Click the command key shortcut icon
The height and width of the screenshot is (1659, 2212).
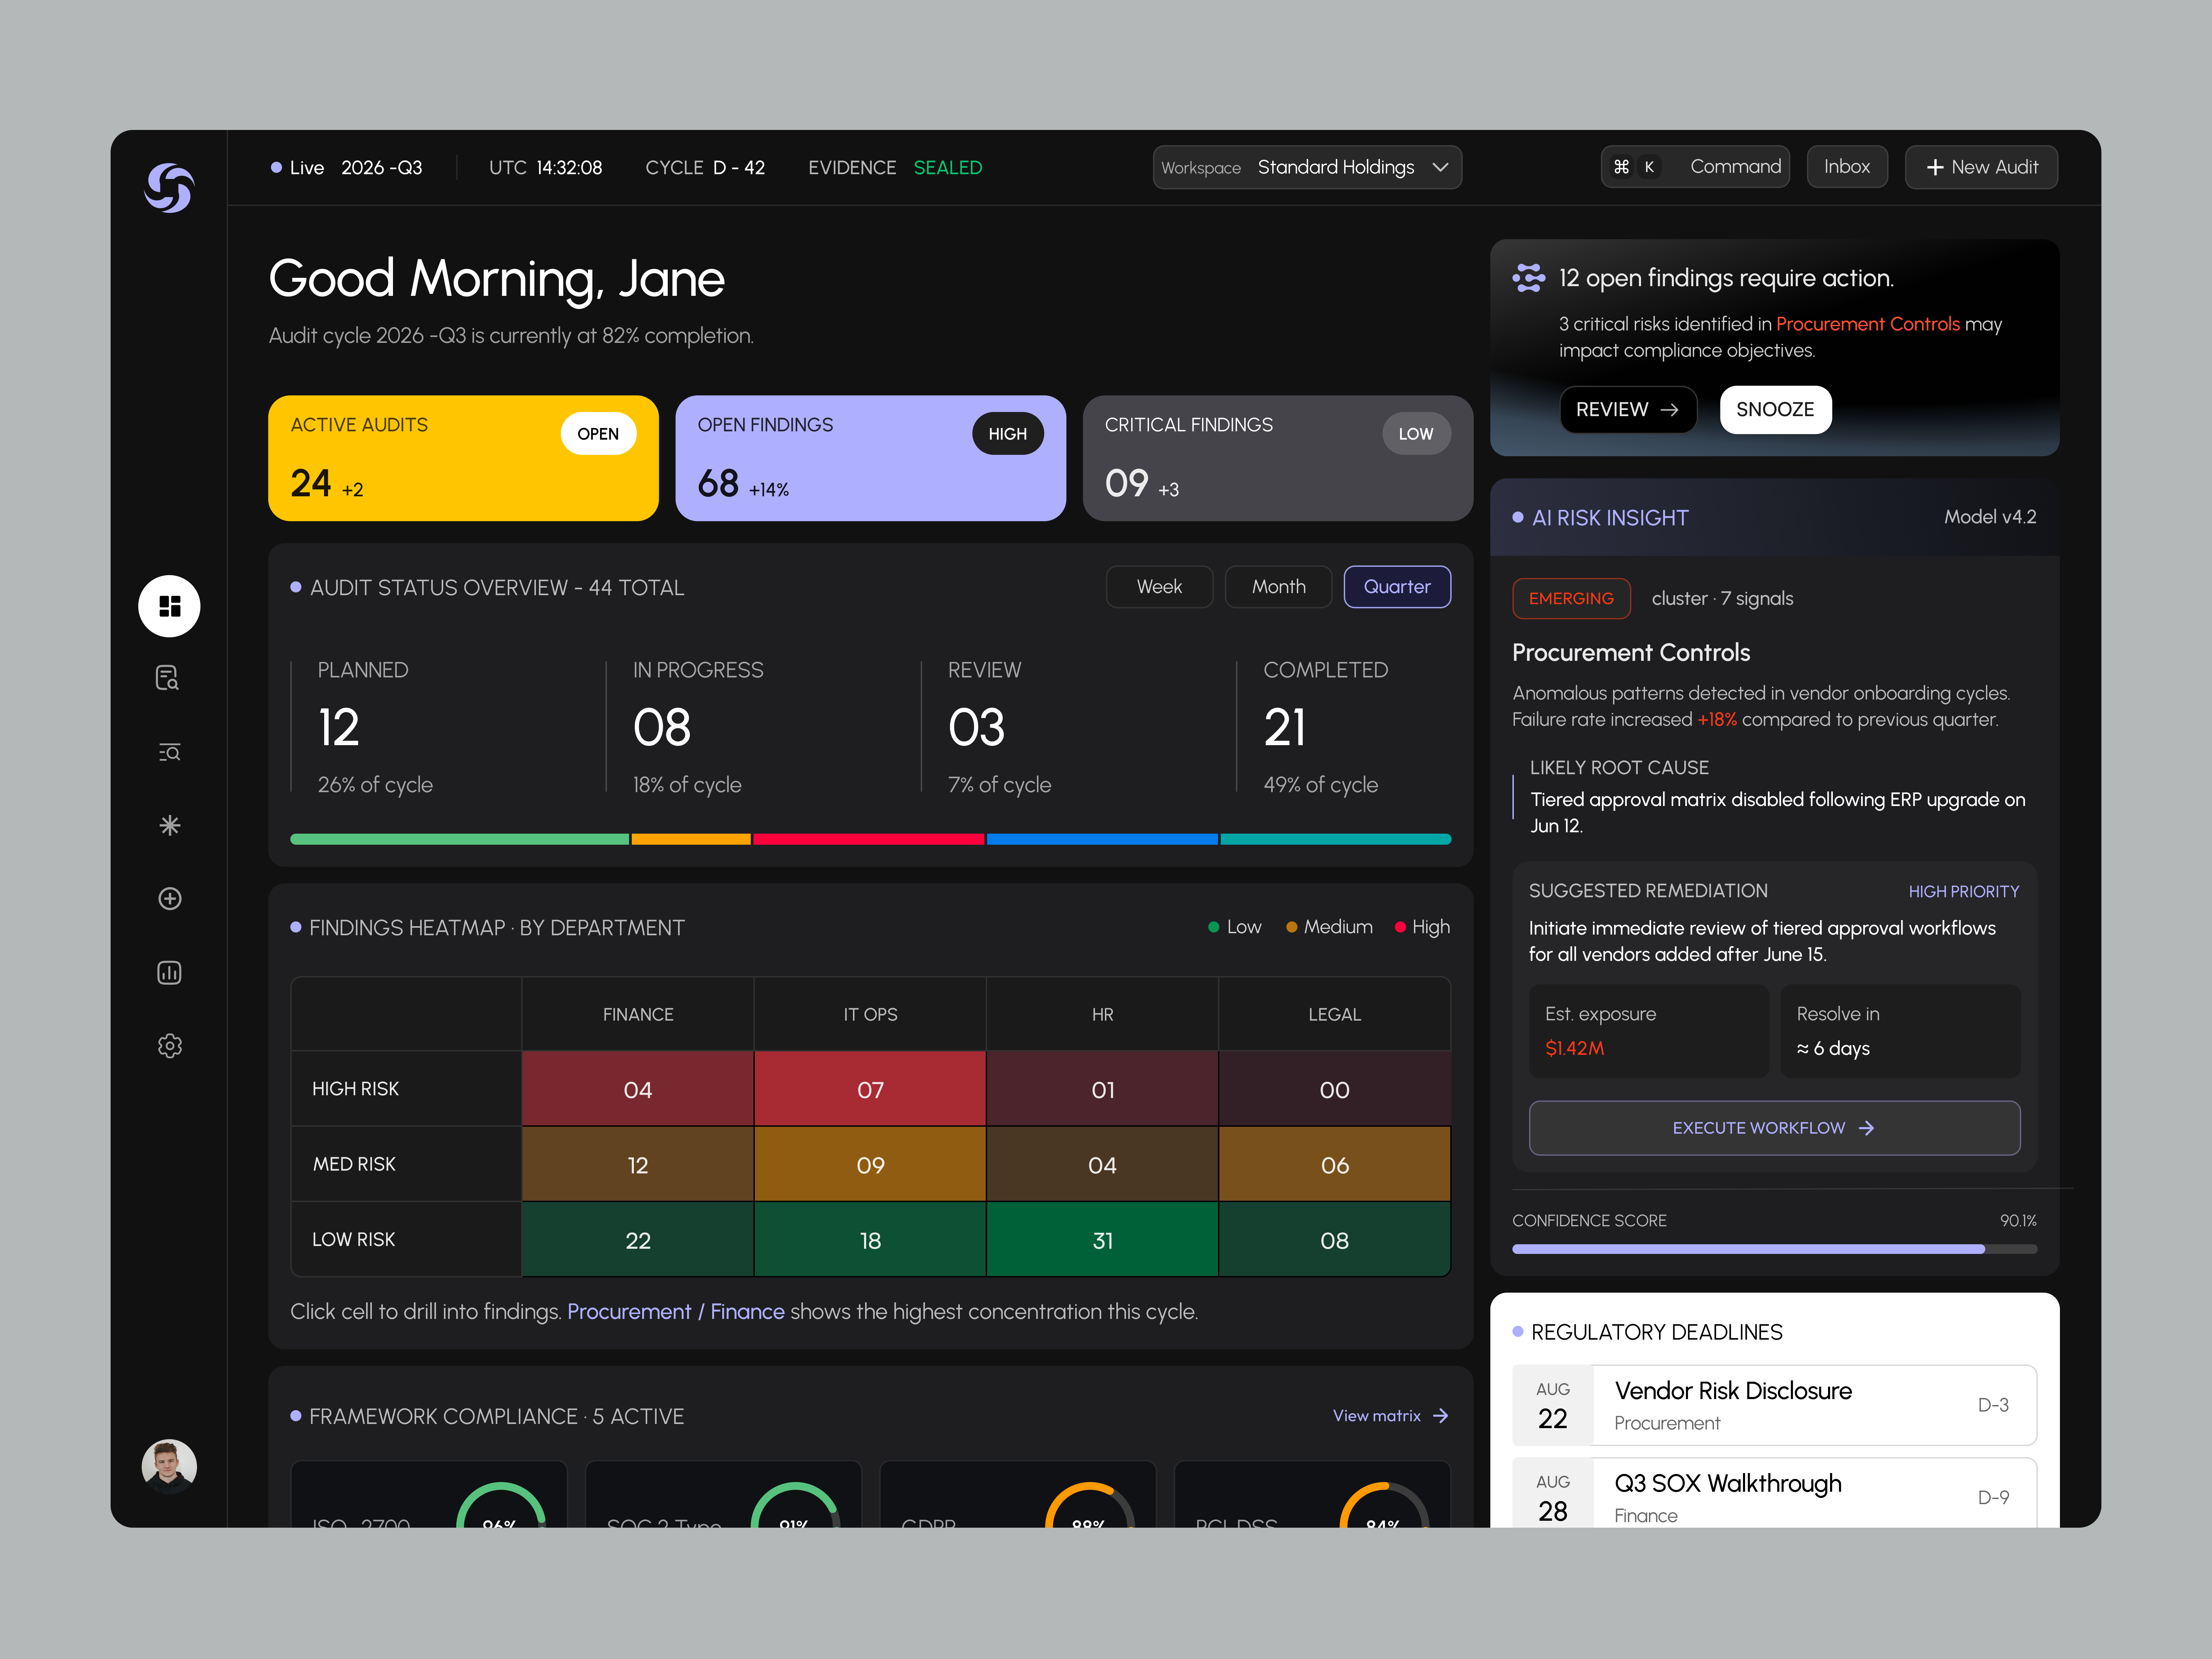point(1621,167)
